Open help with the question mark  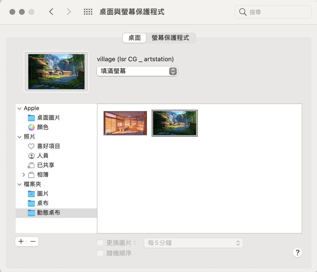(297, 252)
